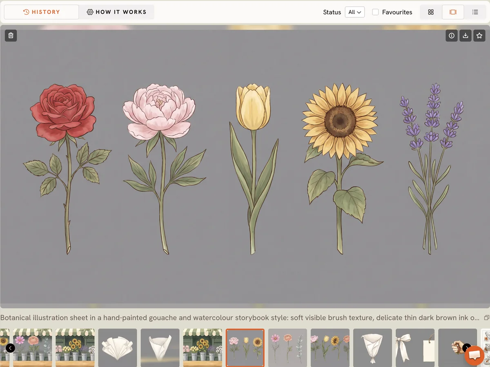Delete the image with the trash icon
The image size is (490, 367).
click(11, 36)
